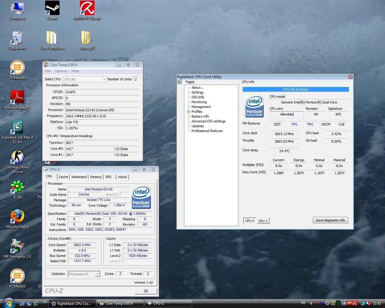Click the TM2 feature box
Image resolution: width=385 pixels, height=308 pixels.
310,124
